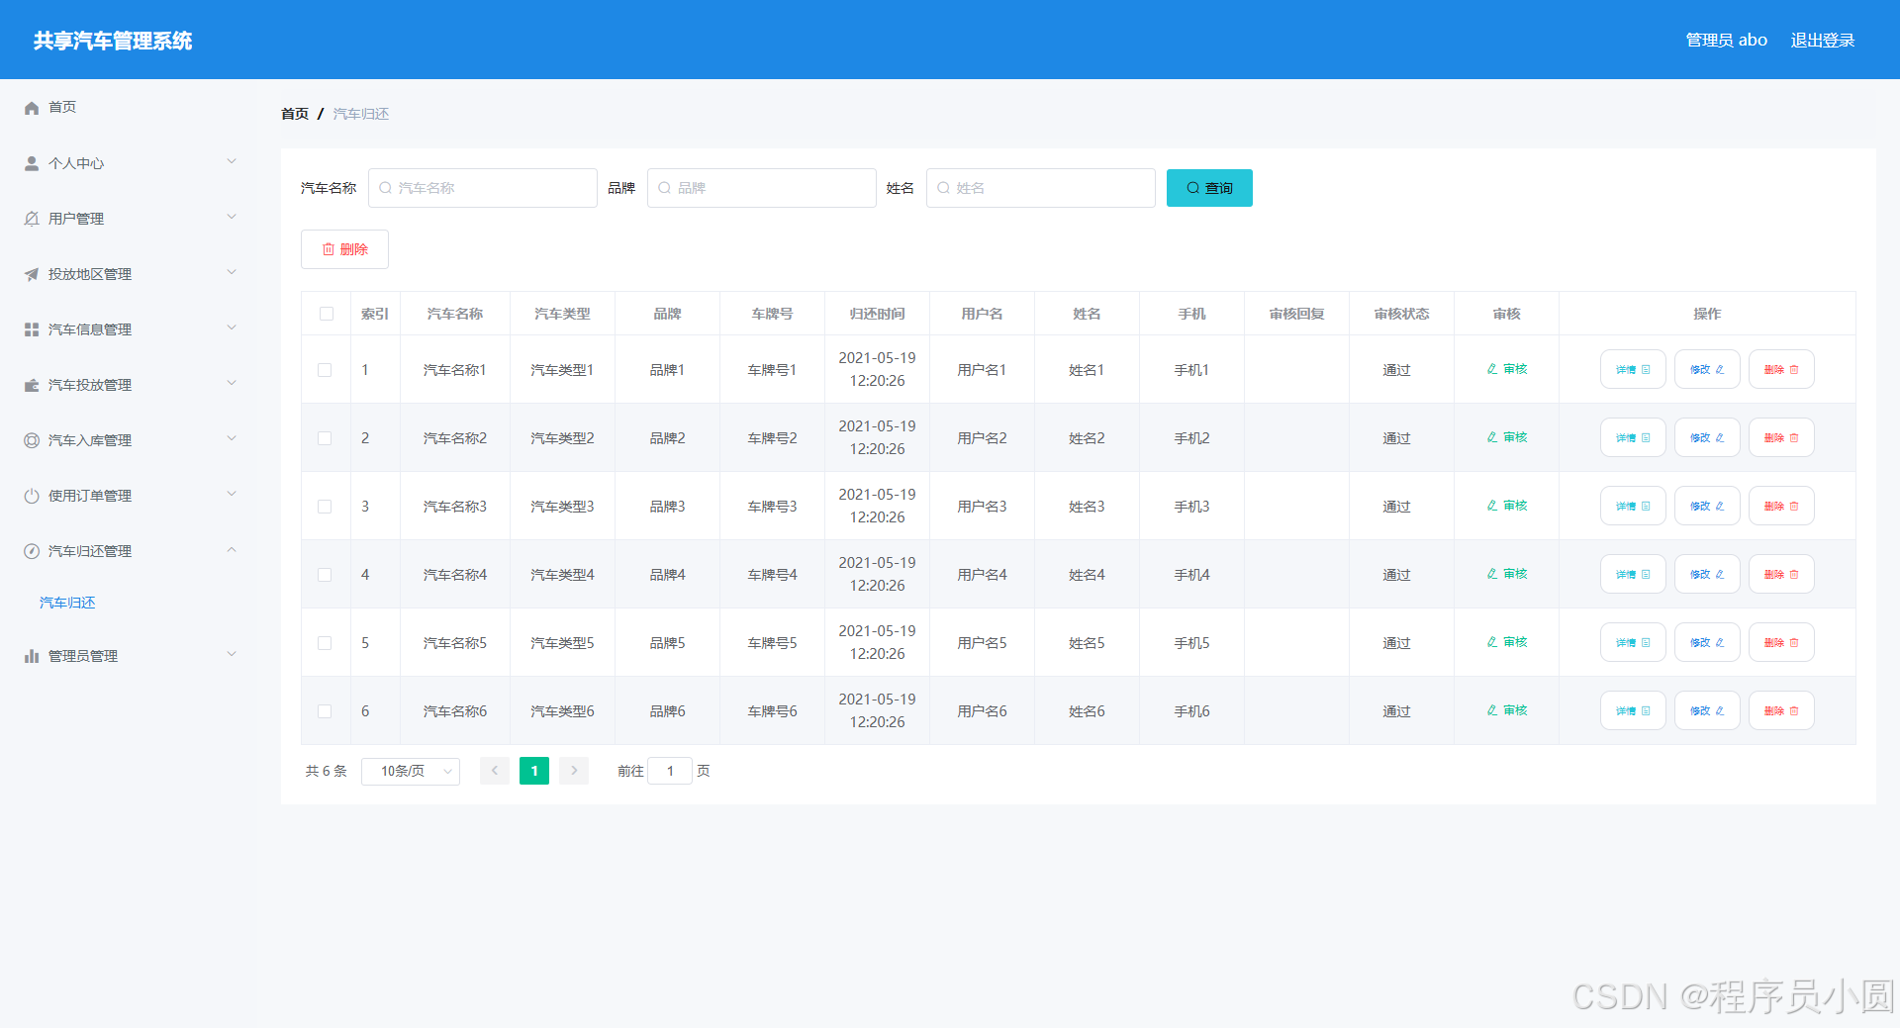
Task: Go to next page with right arrow
Action: (573, 771)
